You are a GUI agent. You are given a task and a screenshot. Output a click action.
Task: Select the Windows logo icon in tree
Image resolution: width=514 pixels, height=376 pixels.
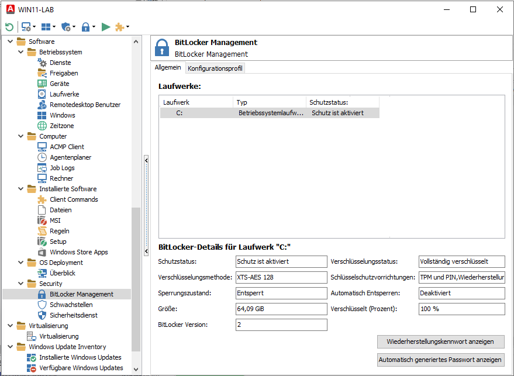tap(42, 115)
